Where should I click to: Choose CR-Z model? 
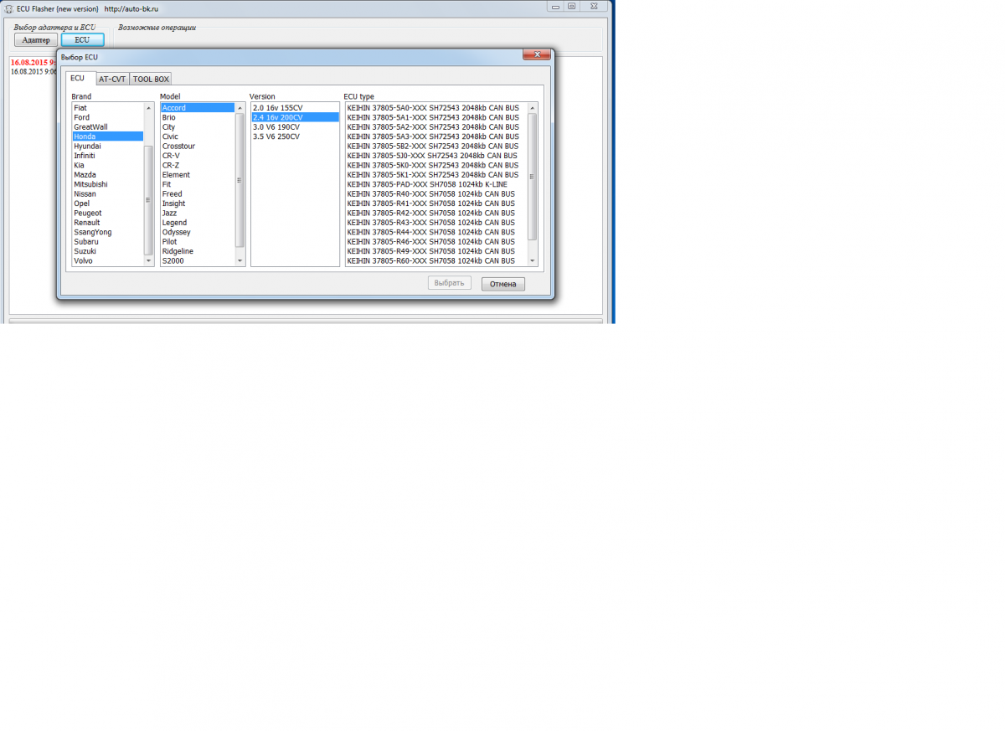(x=198, y=166)
